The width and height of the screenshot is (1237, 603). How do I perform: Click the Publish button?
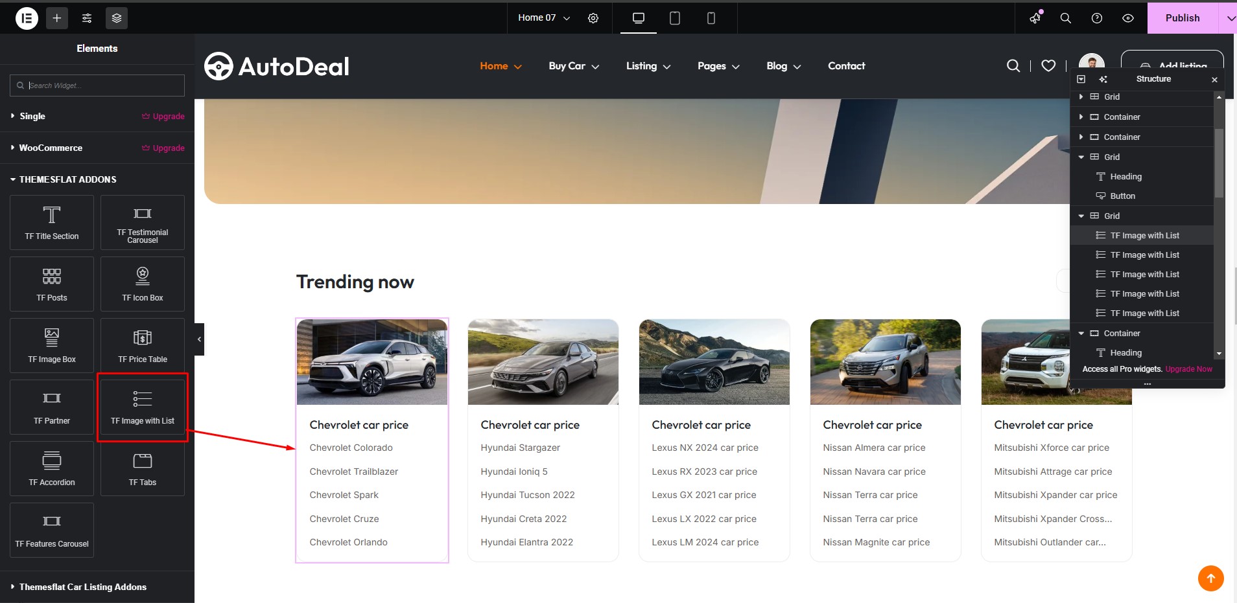[1183, 18]
